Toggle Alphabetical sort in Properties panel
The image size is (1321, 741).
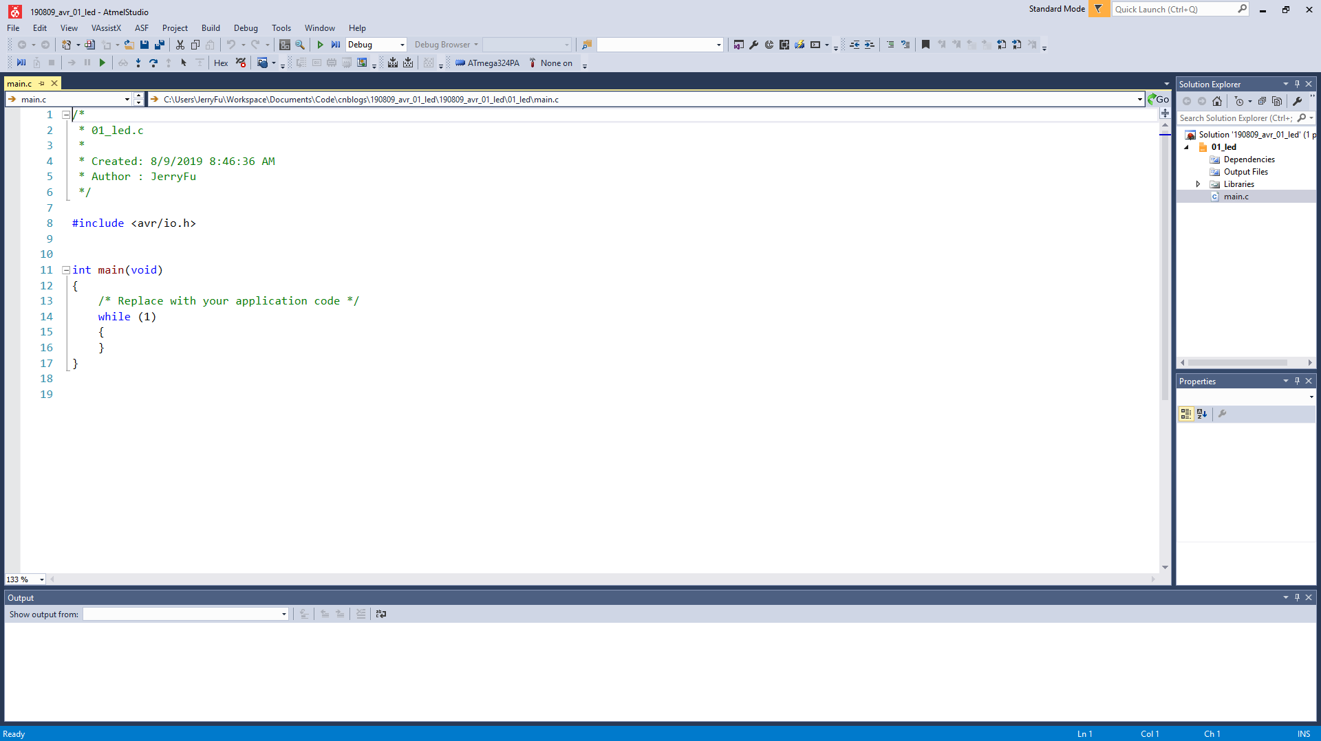(x=1202, y=414)
